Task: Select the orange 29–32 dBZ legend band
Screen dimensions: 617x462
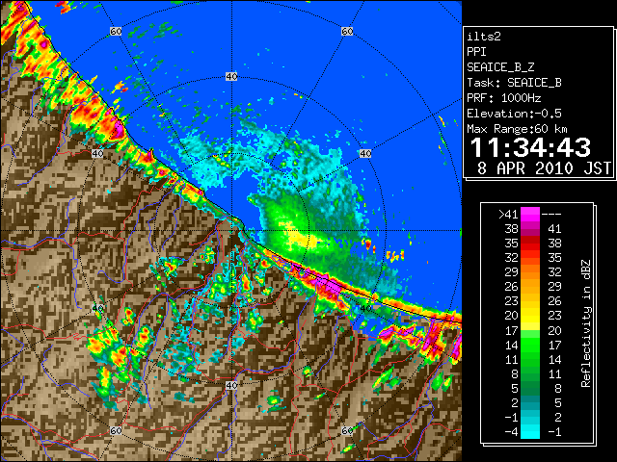Action: point(529,272)
